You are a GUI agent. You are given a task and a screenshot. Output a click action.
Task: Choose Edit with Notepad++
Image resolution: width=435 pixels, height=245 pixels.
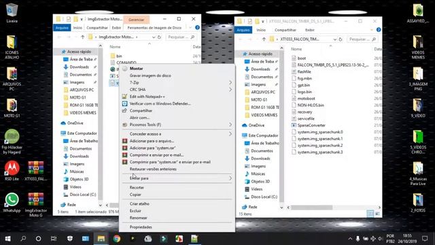[x=177, y=97]
